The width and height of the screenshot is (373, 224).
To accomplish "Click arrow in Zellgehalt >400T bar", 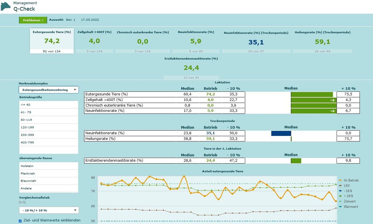I will (x=332, y=100).
